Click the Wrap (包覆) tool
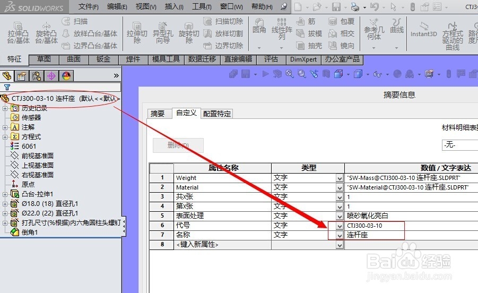 342,21
